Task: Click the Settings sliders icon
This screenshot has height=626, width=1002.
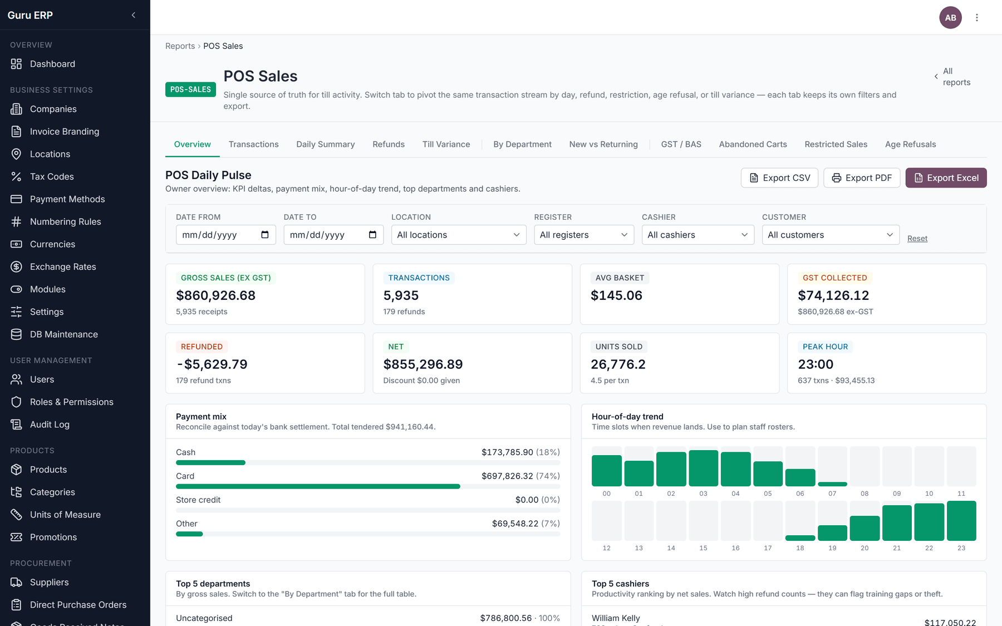Action: 16,312
